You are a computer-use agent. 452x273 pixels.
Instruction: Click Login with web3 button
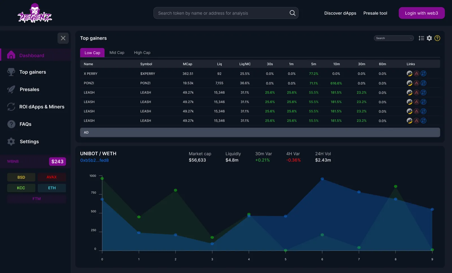tap(421, 13)
